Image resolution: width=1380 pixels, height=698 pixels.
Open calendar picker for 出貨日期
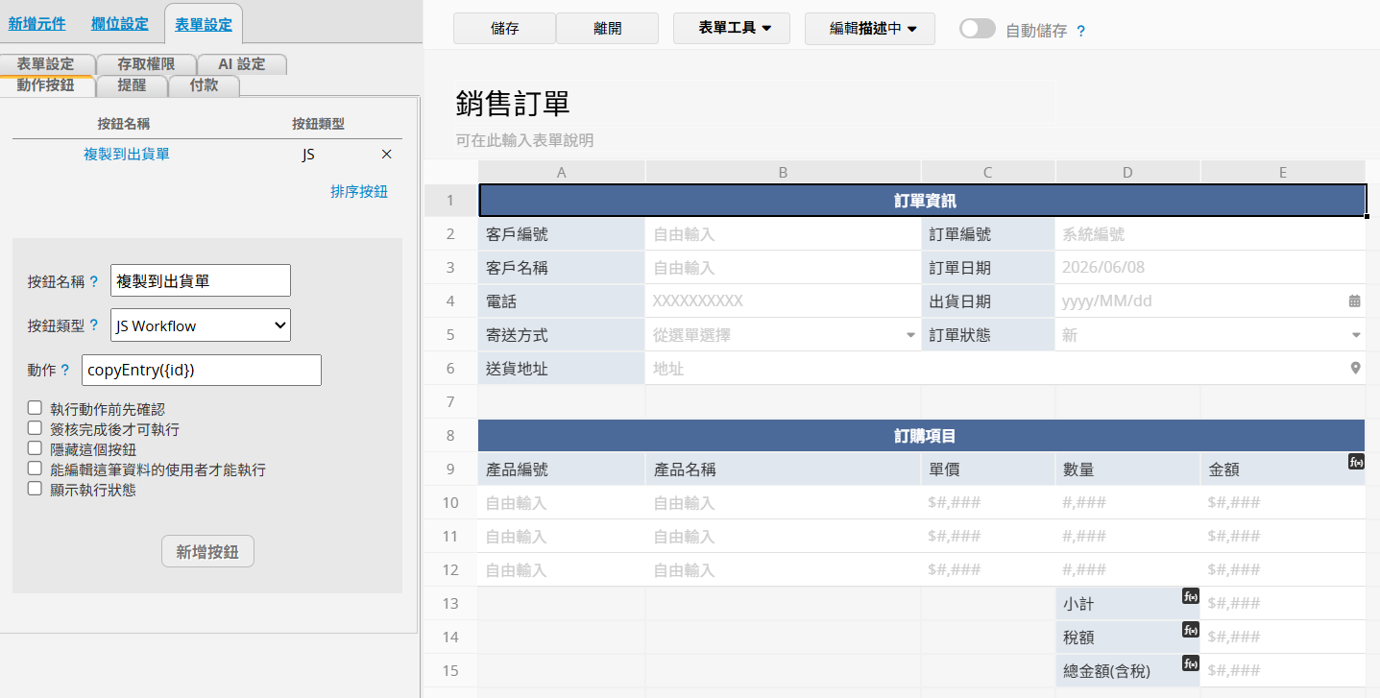pyautogui.click(x=1355, y=301)
